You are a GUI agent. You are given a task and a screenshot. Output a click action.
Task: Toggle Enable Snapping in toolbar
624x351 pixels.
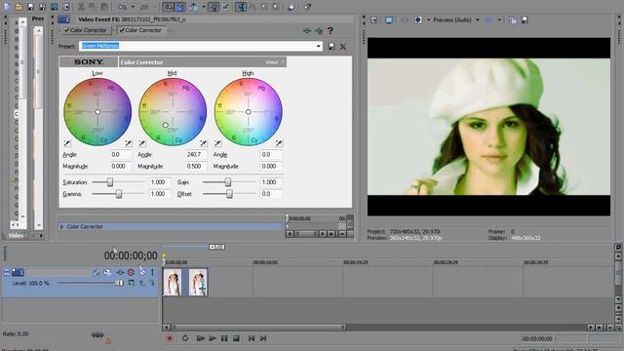click(169, 7)
